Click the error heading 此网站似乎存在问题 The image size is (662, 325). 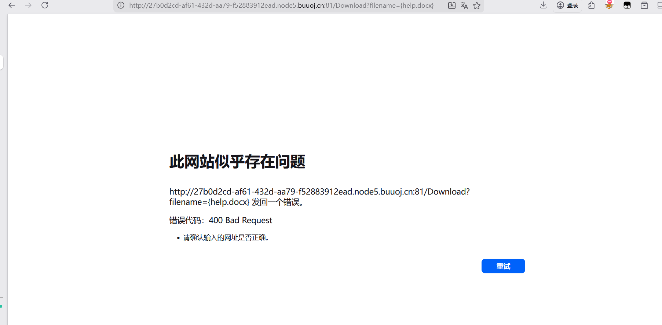(237, 162)
